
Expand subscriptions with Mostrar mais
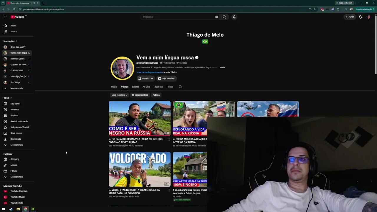click(x=17, y=88)
